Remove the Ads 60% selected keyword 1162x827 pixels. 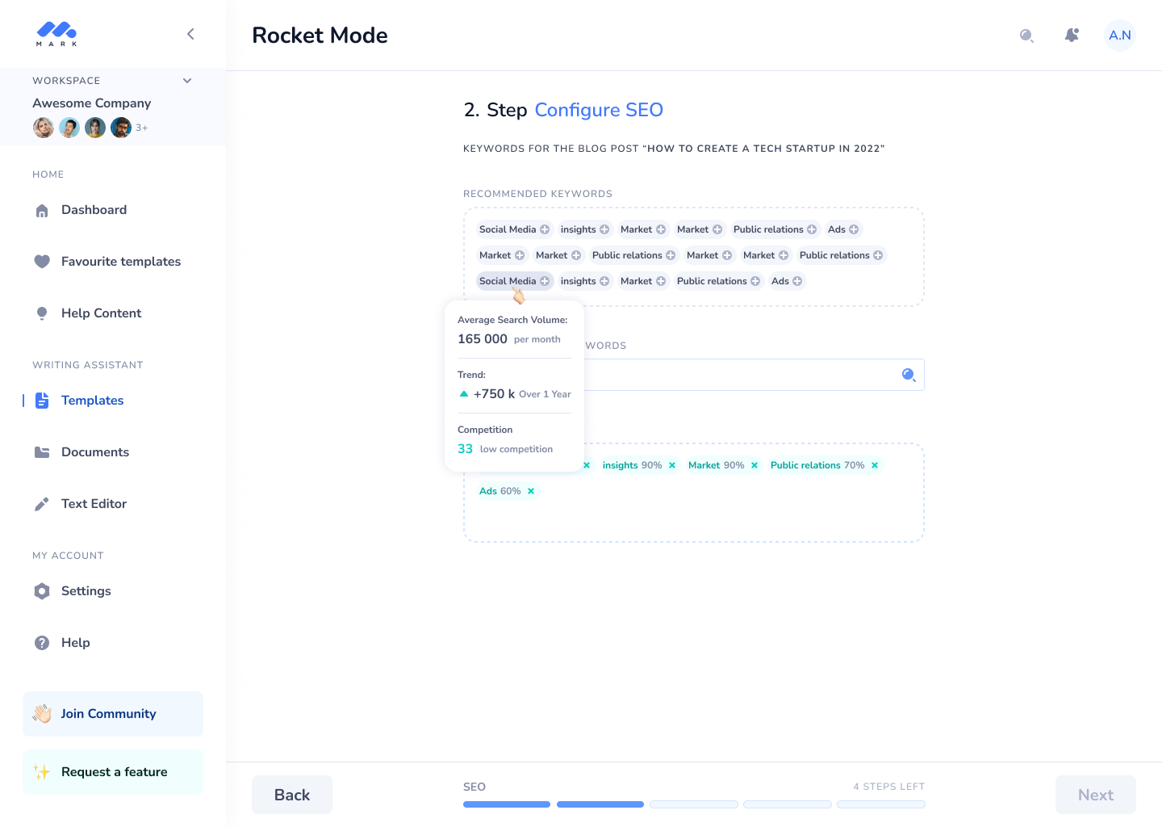pos(531,491)
